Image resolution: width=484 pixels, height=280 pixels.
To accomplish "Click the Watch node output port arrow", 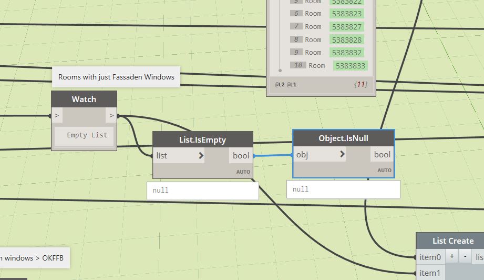I will pyautogui.click(x=111, y=116).
